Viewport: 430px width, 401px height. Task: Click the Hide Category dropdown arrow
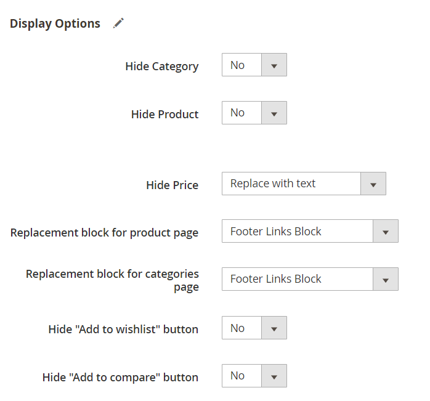274,65
